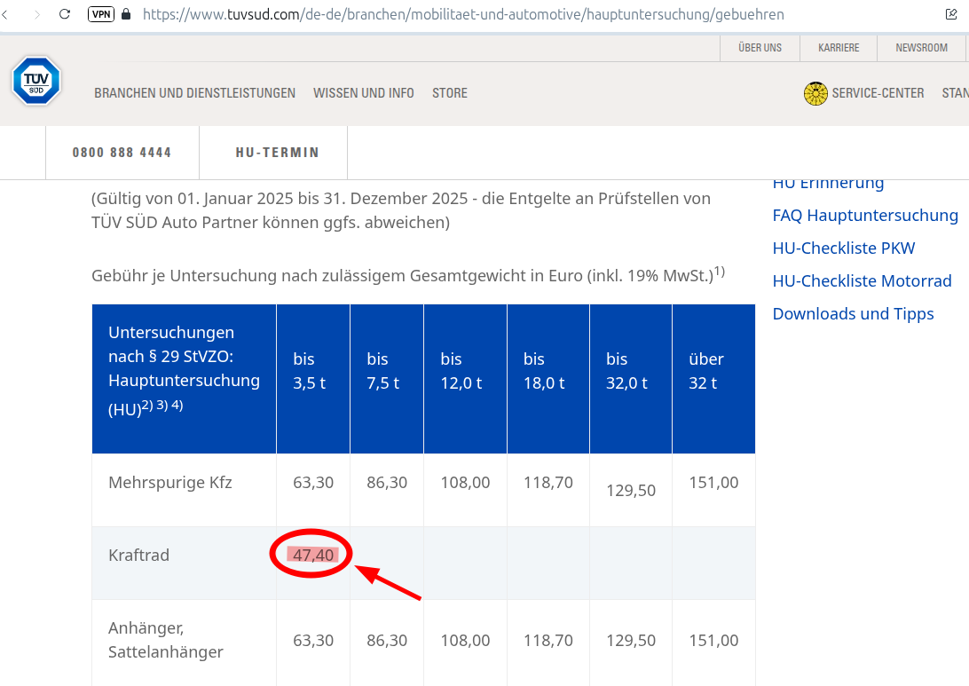Visit the Newsroom link

(921, 48)
